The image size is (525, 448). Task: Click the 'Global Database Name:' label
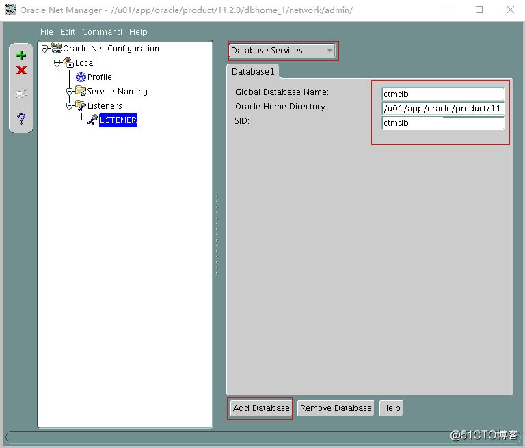click(x=282, y=92)
